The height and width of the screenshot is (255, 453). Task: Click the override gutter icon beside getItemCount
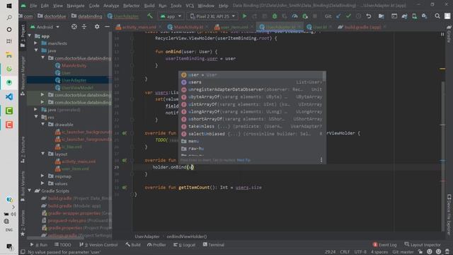[125, 187]
